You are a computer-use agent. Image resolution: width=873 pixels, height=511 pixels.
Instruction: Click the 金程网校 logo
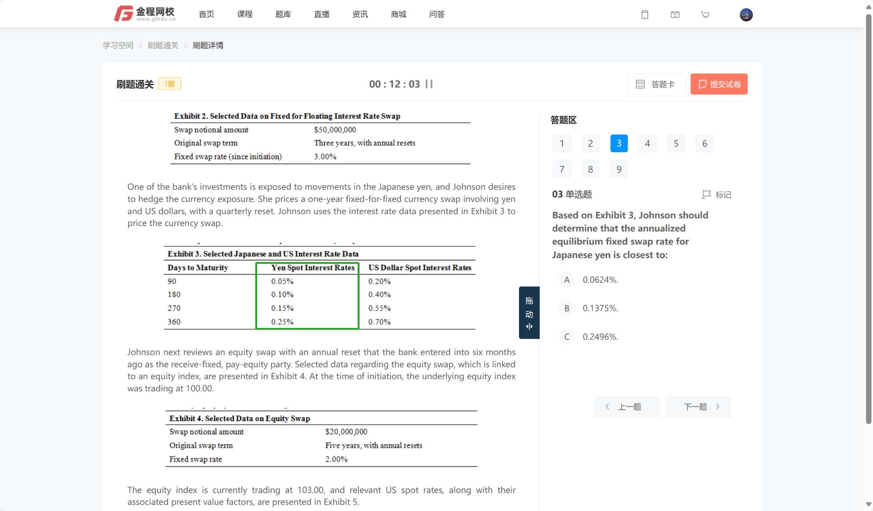145,14
